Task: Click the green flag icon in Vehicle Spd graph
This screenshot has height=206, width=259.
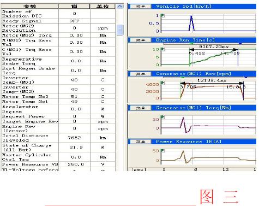Action: 163,15
